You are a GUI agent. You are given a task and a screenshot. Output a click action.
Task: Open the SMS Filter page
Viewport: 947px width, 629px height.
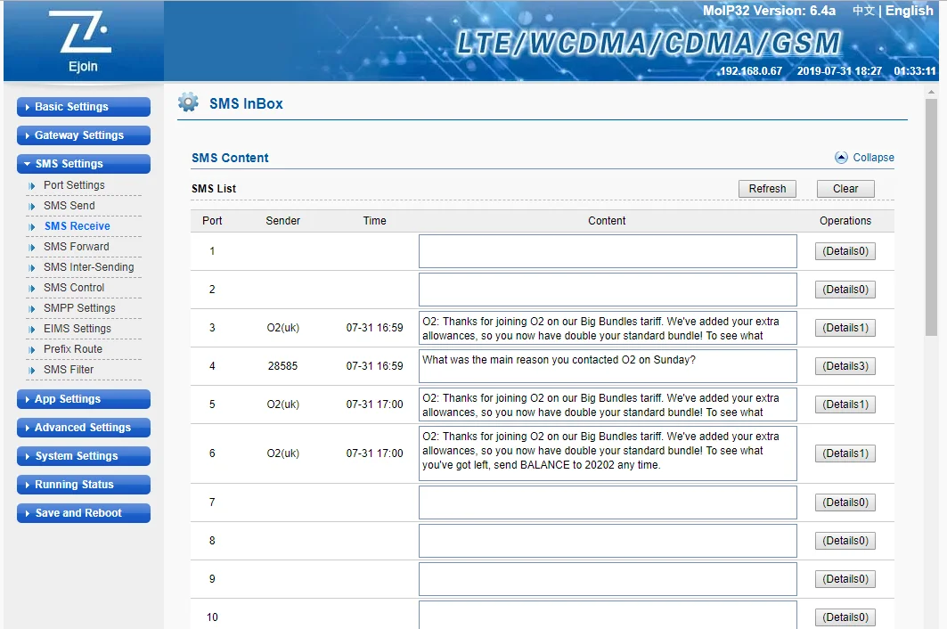[69, 370]
